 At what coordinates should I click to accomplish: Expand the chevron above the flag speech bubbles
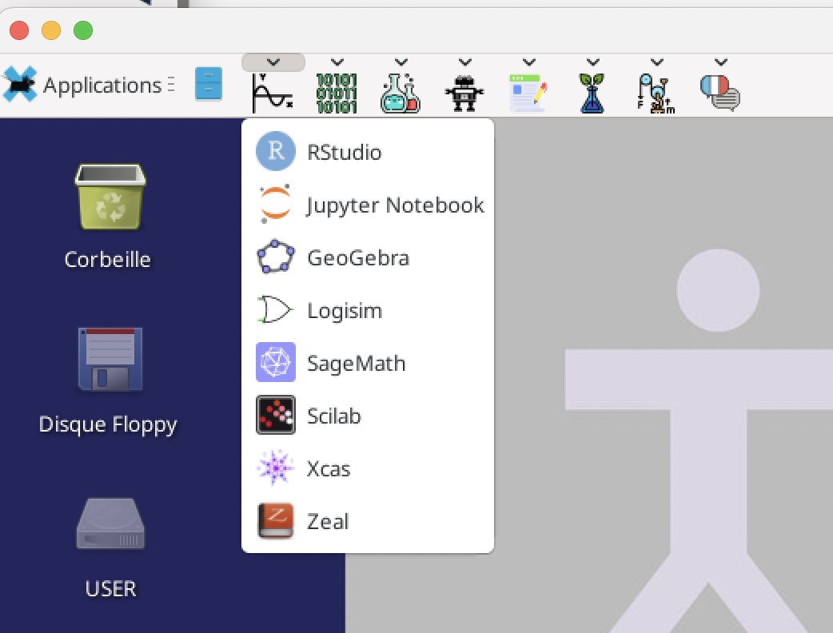pos(720,62)
